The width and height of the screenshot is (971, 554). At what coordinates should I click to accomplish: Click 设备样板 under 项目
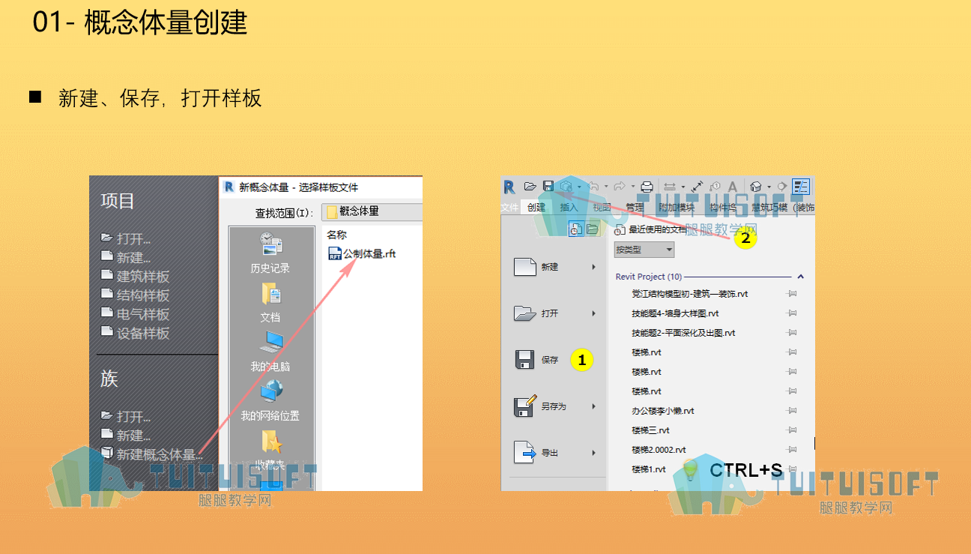[x=142, y=333]
